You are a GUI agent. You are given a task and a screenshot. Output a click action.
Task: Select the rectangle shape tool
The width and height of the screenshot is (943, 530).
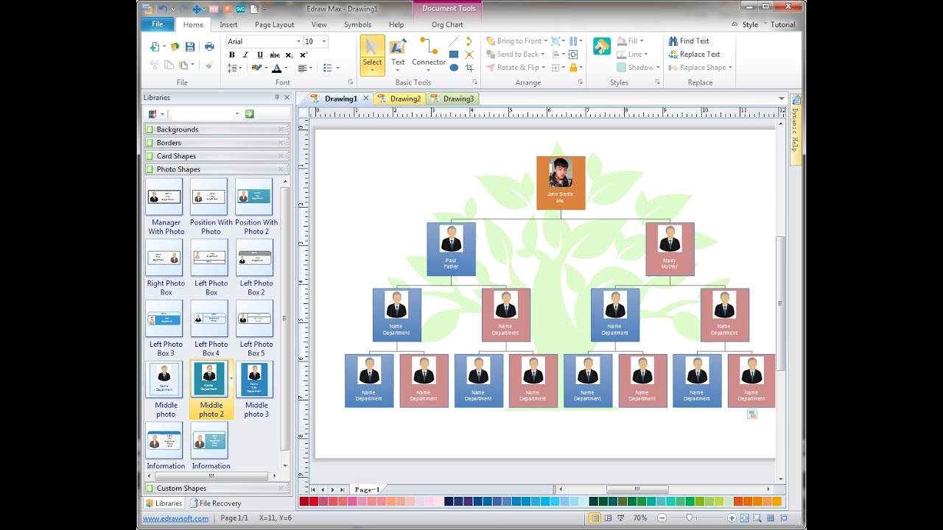point(454,54)
